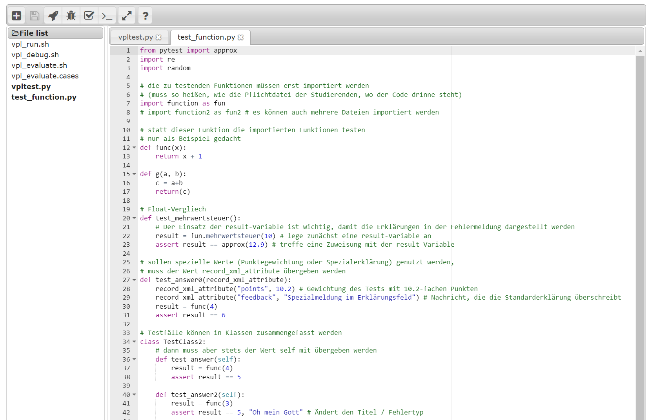
Task: Switch to the vpltest.py tab
Action: pos(135,37)
